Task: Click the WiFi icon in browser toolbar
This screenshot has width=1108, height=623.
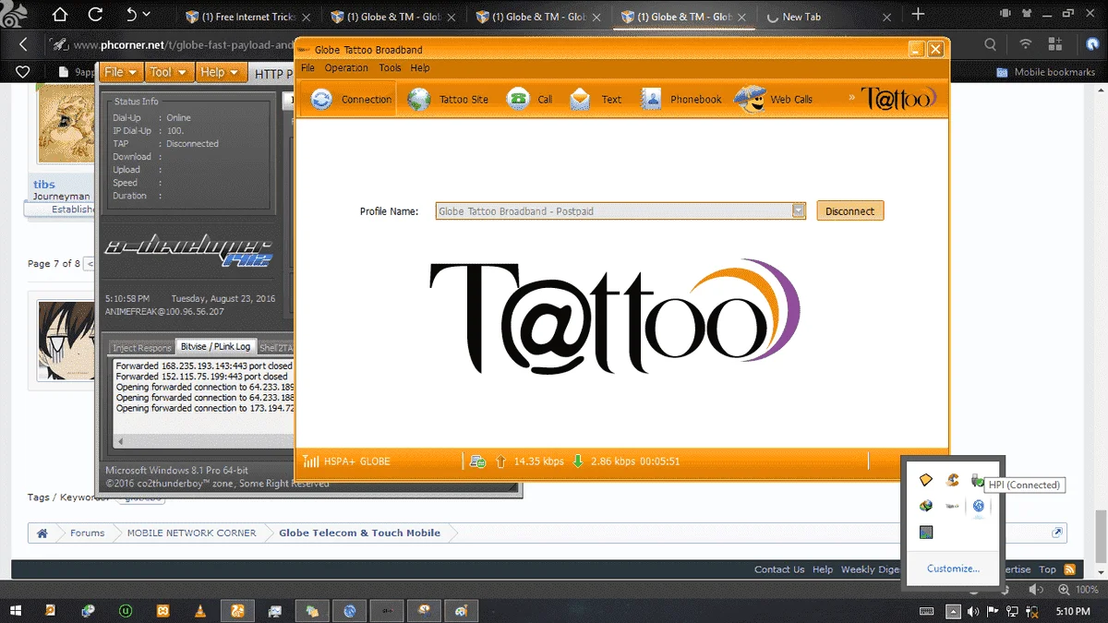Action: pos(1025,44)
